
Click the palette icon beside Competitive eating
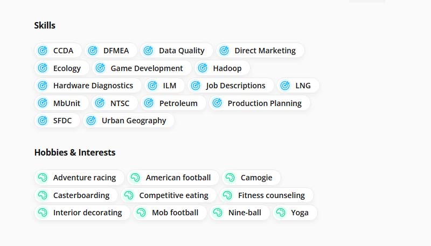pyautogui.click(x=129, y=195)
